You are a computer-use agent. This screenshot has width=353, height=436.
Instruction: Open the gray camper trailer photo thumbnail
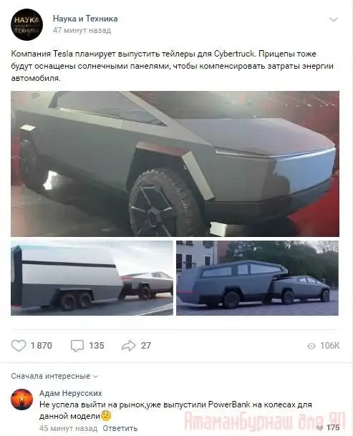pyautogui.click(x=257, y=278)
